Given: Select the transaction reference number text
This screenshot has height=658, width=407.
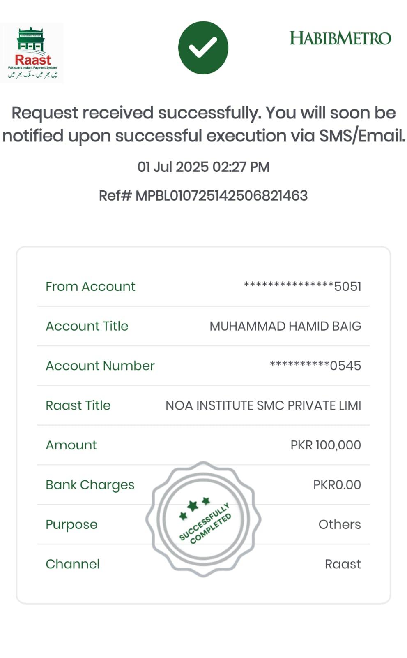Looking at the screenshot, I should pyautogui.click(x=203, y=196).
